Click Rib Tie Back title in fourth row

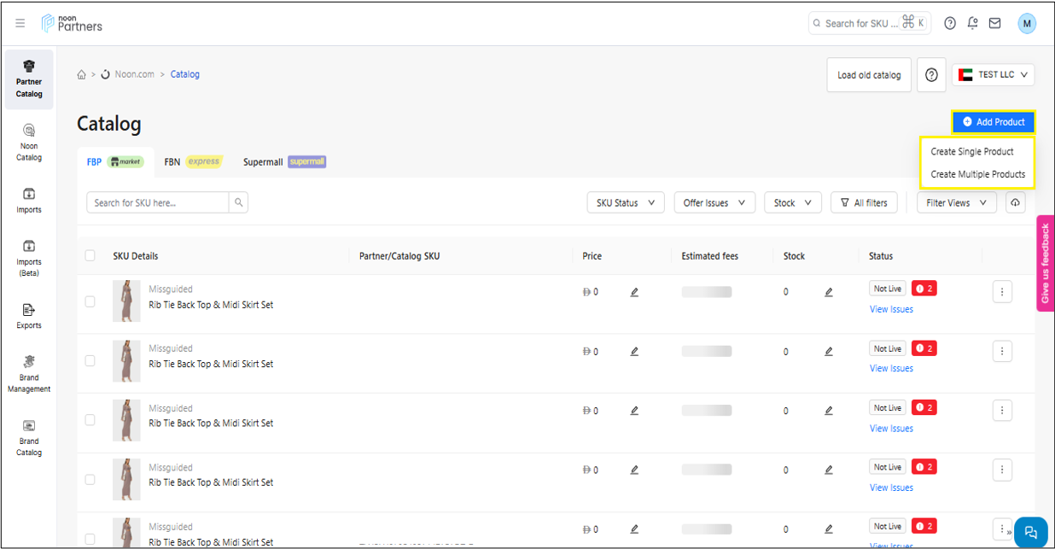coord(211,482)
